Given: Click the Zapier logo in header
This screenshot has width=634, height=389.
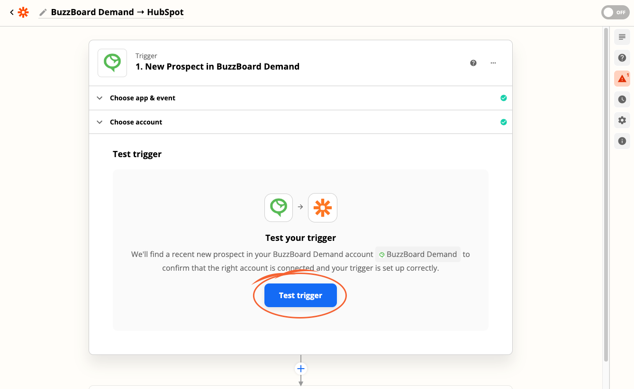Looking at the screenshot, I should click(x=23, y=12).
